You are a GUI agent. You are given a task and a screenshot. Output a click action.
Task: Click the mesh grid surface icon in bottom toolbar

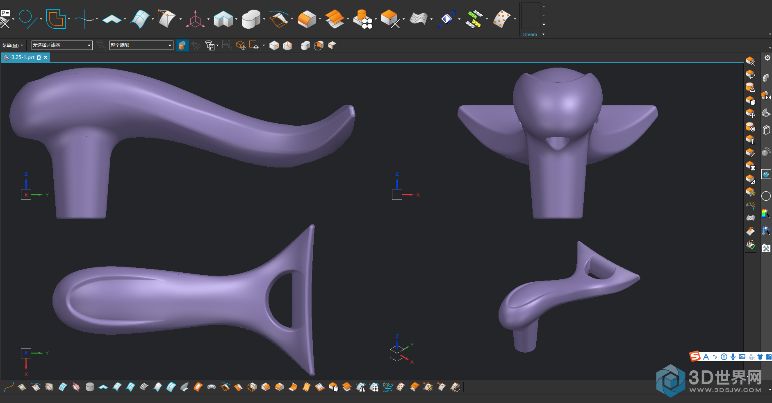point(144,387)
